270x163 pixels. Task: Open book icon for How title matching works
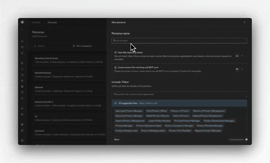tap(237, 56)
